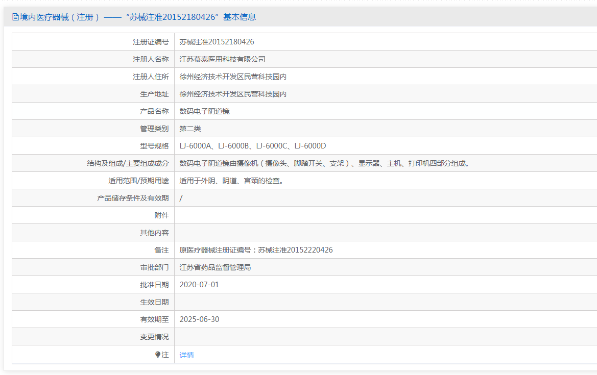Viewport: 597px width, 375px height.
Task: Click the document icon in the page header
Action: 15,17
